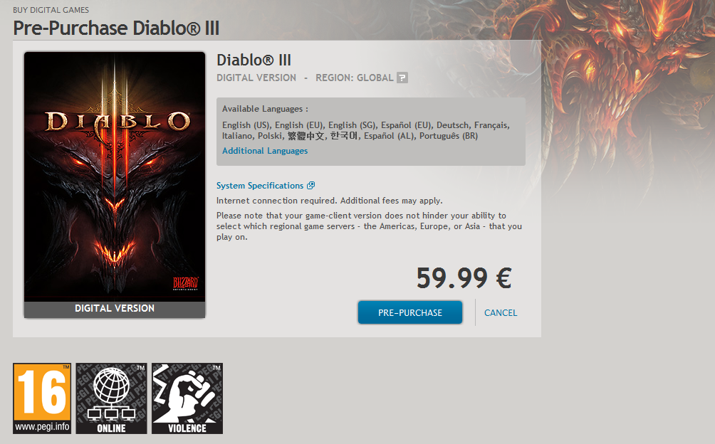The height and width of the screenshot is (444, 715).
Task: Click the PRE-PURCHASE button
Action: tap(410, 312)
